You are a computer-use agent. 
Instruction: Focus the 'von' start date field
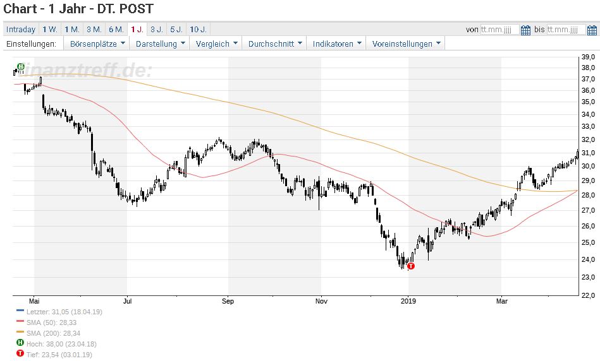click(x=499, y=30)
